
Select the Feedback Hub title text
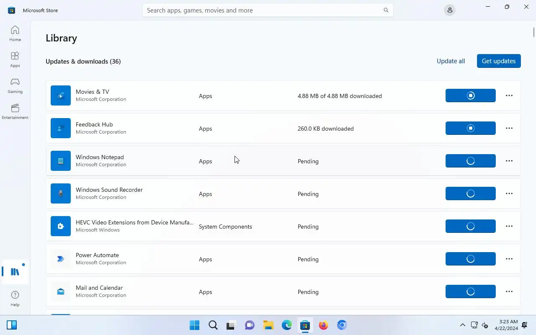click(x=94, y=124)
